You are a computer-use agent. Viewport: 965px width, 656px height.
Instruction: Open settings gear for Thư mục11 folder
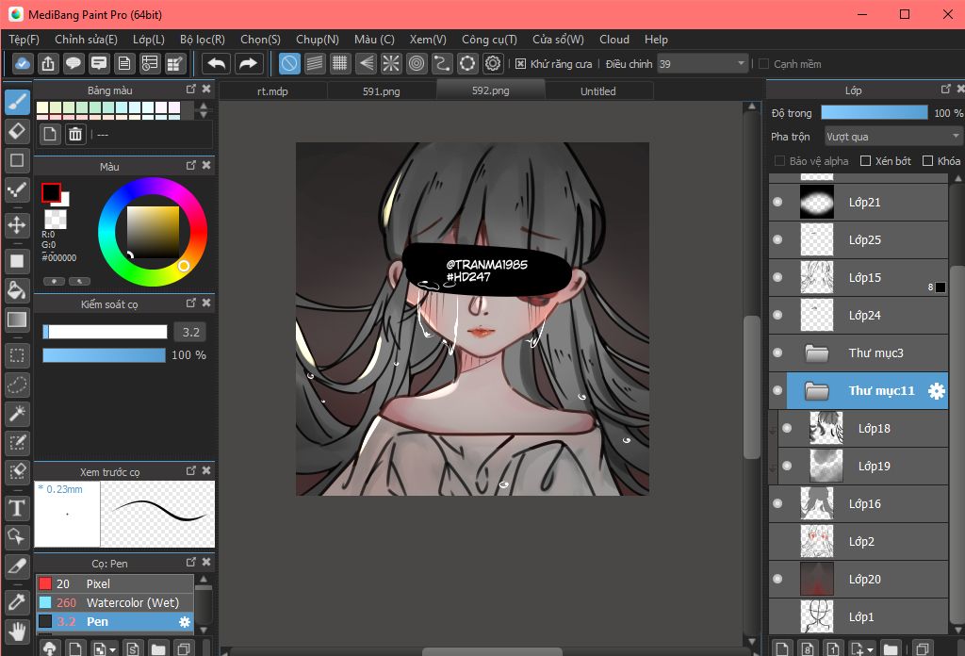tap(936, 391)
